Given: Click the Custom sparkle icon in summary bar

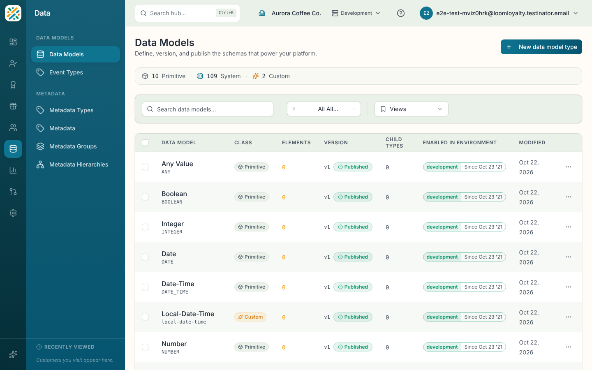Looking at the screenshot, I should point(256,76).
